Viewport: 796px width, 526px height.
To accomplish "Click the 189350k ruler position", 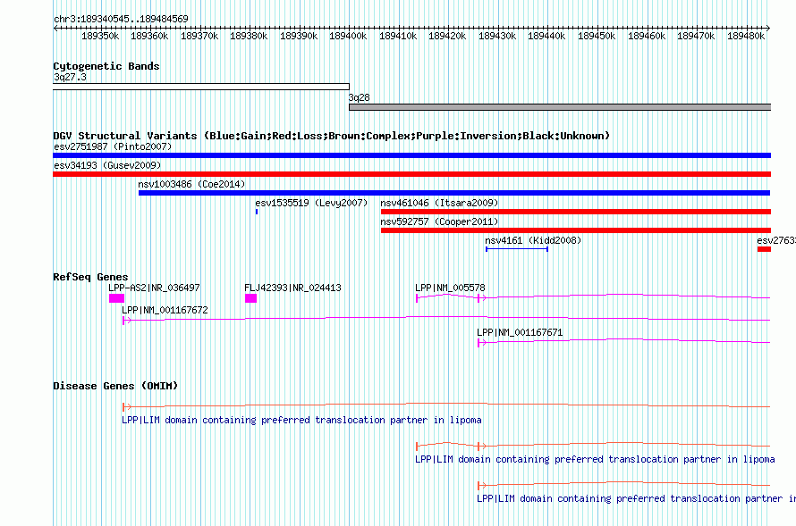I will coord(100,36).
